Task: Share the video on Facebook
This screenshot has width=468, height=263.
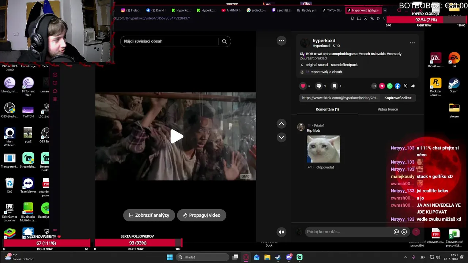Action: [x=397, y=86]
